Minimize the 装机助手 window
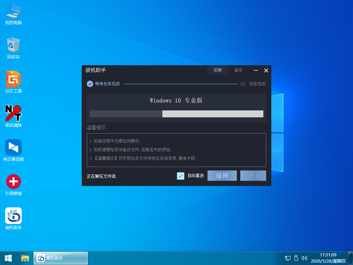Viewport: 353px width, 265px height. point(256,70)
